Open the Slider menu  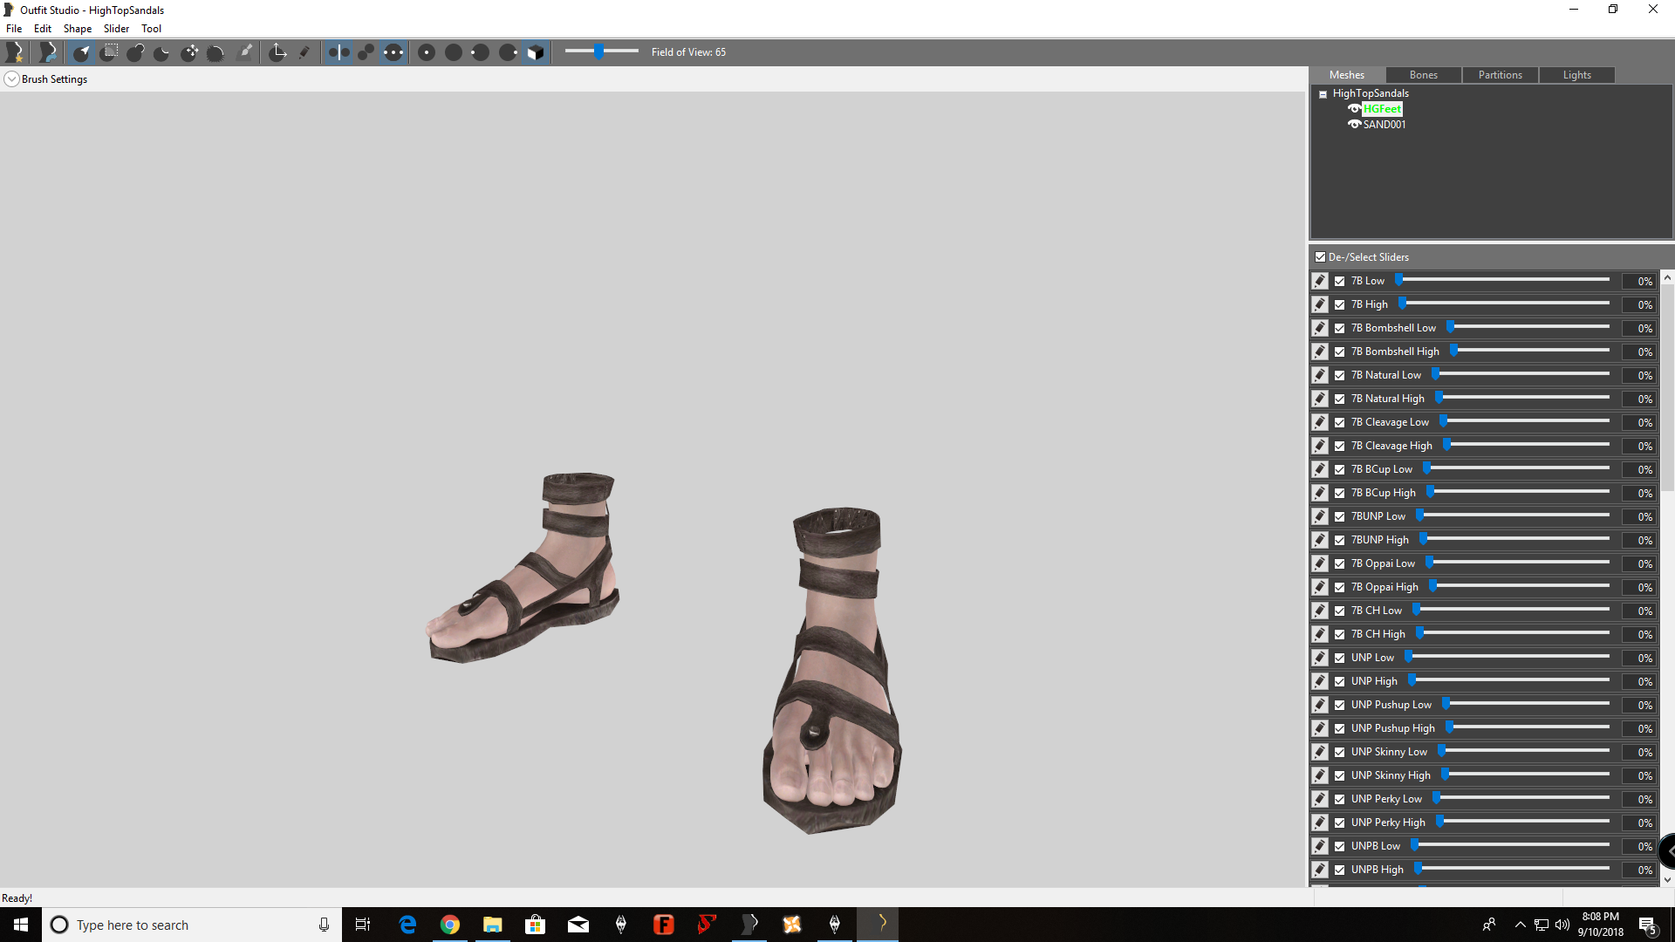tap(116, 28)
